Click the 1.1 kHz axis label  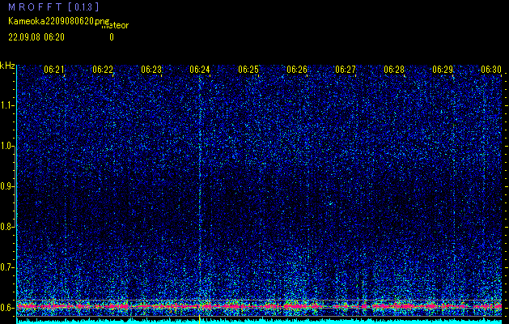pyautogui.click(x=7, y=105)
